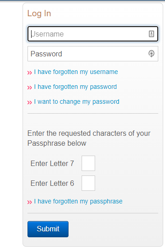Focus the Password text field
Screen dimensions: 165x249
click(93, 54)
